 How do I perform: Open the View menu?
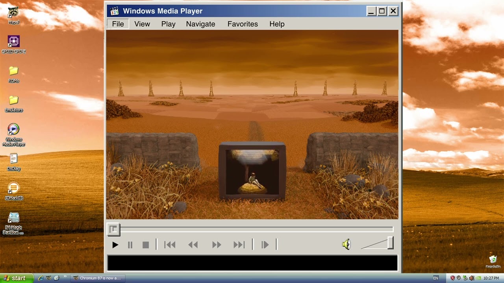pyautogui.click(x=142, y=24)
